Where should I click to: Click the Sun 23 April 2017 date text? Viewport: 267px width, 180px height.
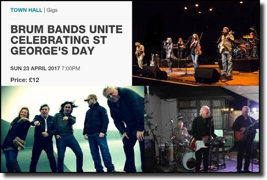pyautogui.click(x=35, y=68)
